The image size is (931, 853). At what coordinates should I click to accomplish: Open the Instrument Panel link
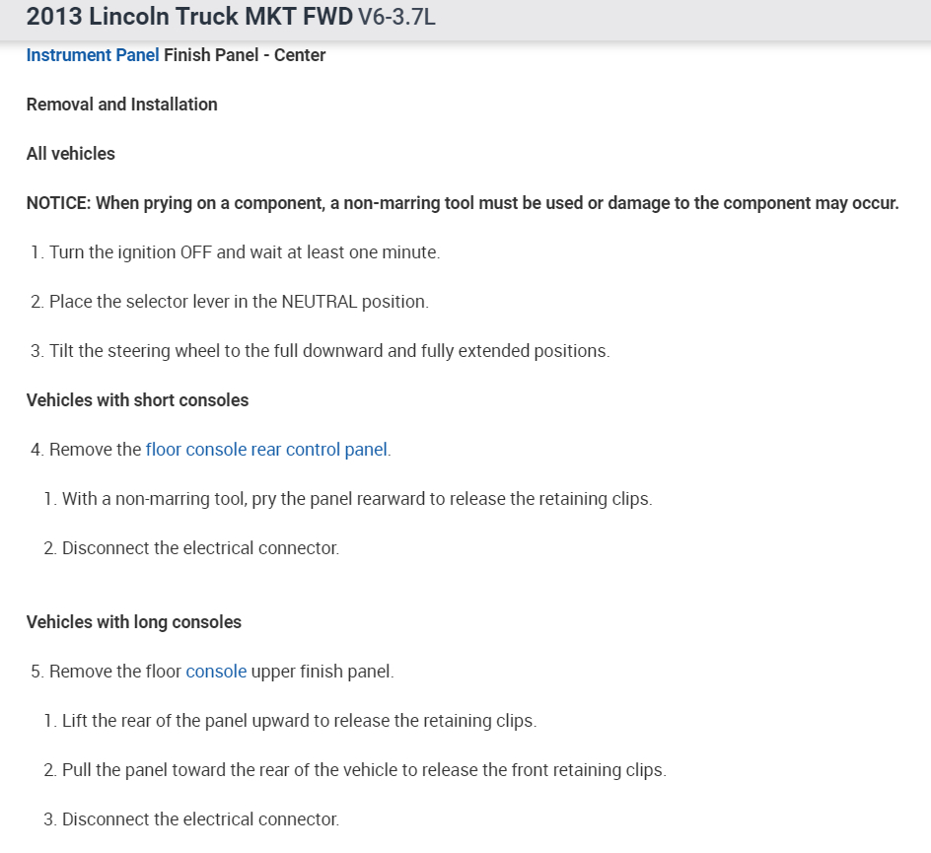click(93, 55)
